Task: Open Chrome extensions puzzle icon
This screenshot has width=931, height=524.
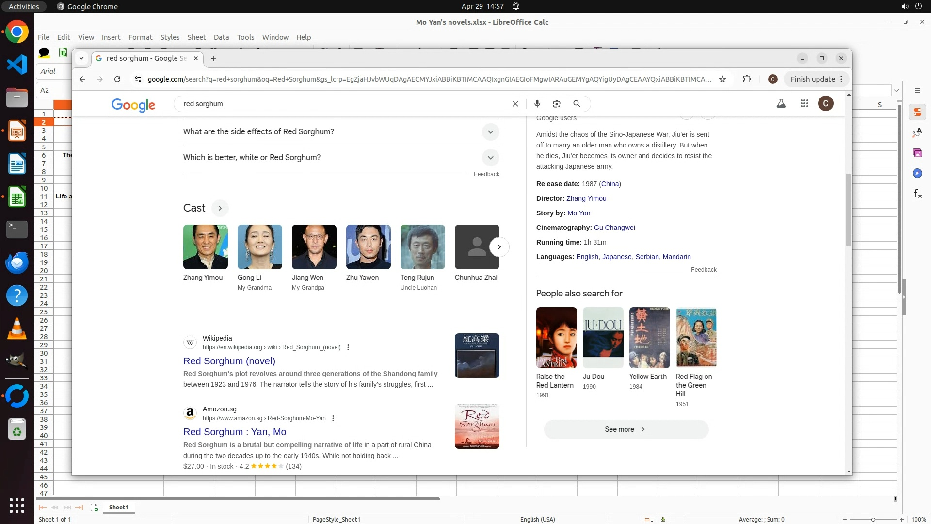Action: (747, 79)
